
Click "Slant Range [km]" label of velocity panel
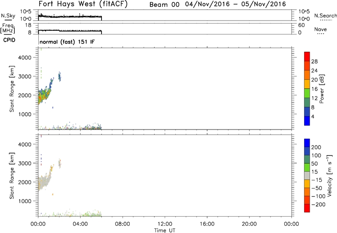tap(12, 176)
